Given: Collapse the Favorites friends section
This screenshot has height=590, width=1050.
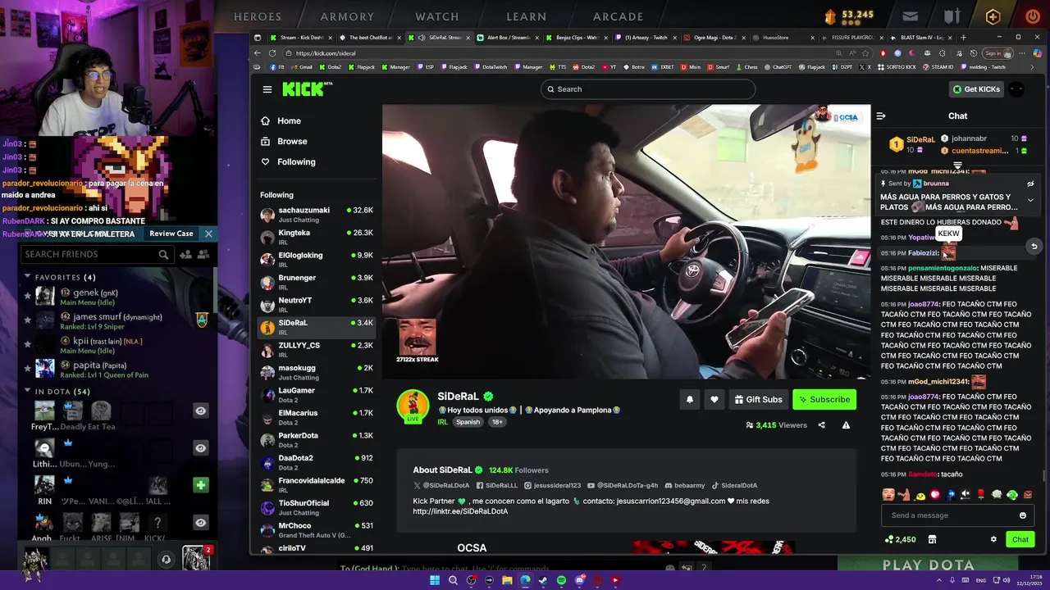Looking at the screenshot, I should (x=28, y=277).
